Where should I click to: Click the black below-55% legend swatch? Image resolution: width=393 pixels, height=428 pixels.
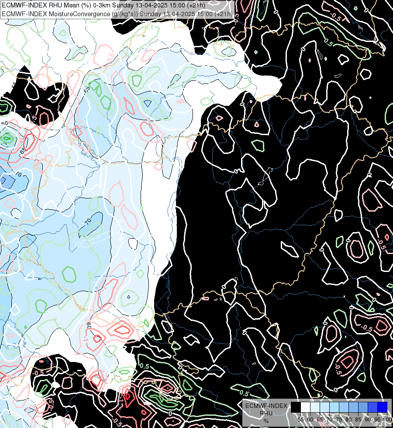tap(296, 407)
